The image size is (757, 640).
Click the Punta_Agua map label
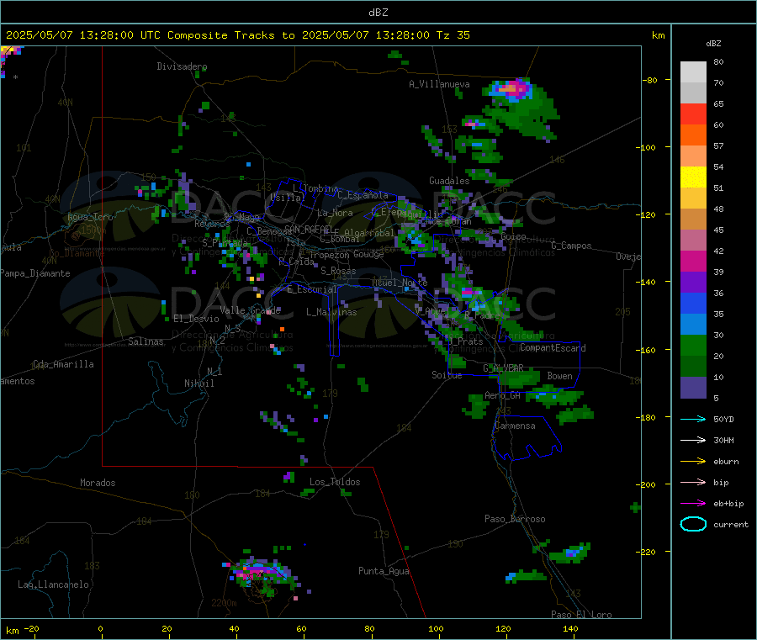point(384,571)
